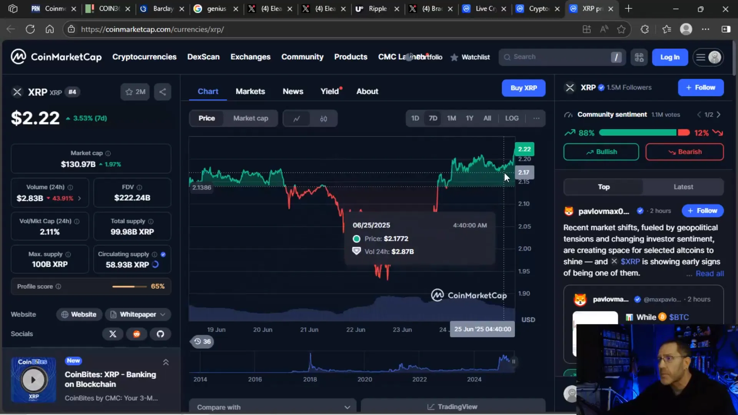
Task: Vote Bearish on community sentiment
Action: point(685,152)
